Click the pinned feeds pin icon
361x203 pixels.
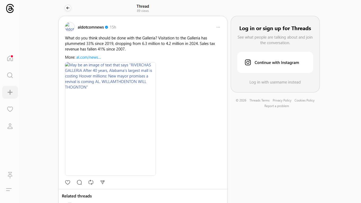click(10, 175)
